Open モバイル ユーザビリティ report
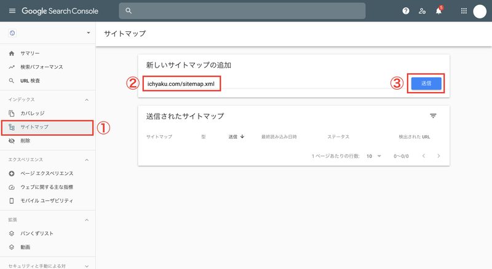 click(x=47, y=201)
